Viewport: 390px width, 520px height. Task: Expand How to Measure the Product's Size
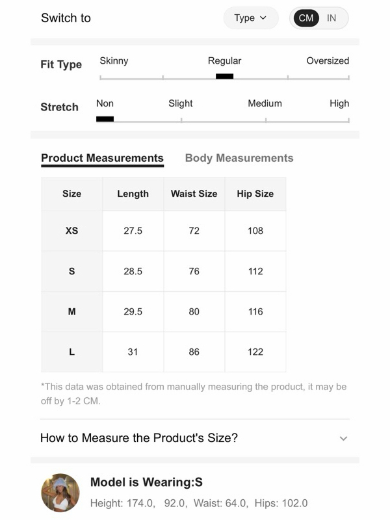pos(194,438)
